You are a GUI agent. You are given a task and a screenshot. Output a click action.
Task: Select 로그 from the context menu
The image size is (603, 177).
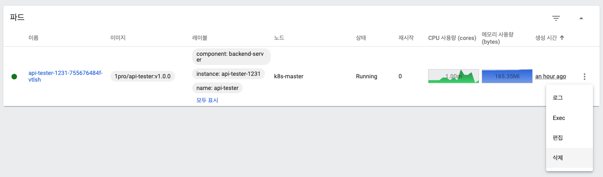coord(558,98)
